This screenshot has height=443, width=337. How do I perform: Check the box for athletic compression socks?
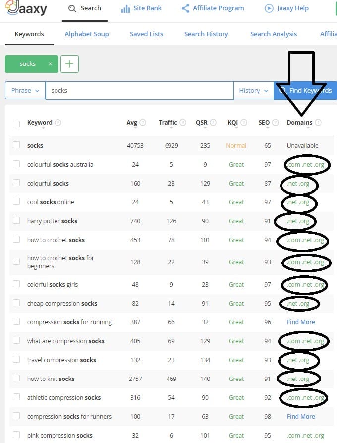[x=16, y=397]
